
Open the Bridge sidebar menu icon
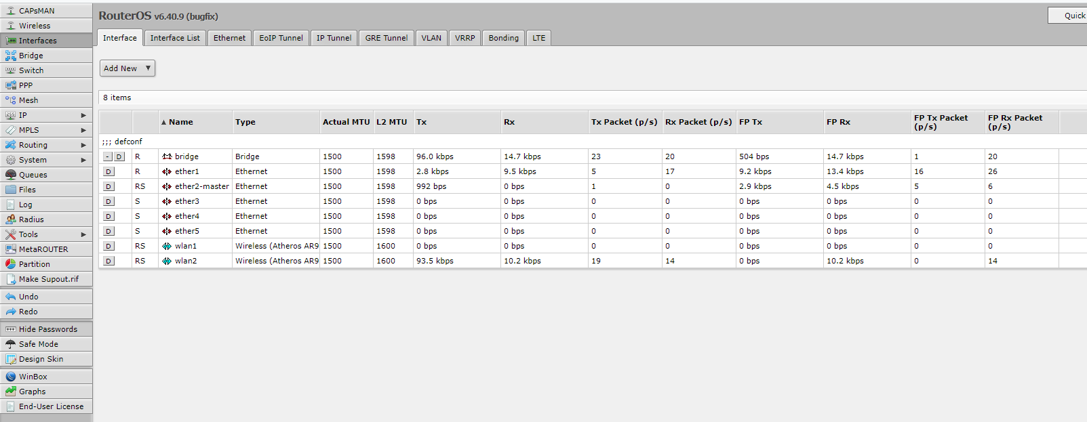11,56
